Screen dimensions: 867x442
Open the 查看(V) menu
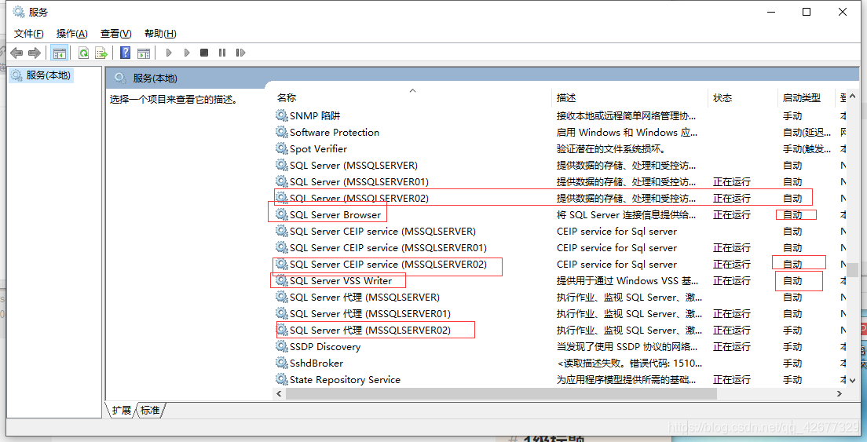pyautogui.click(x=115, y=34)
